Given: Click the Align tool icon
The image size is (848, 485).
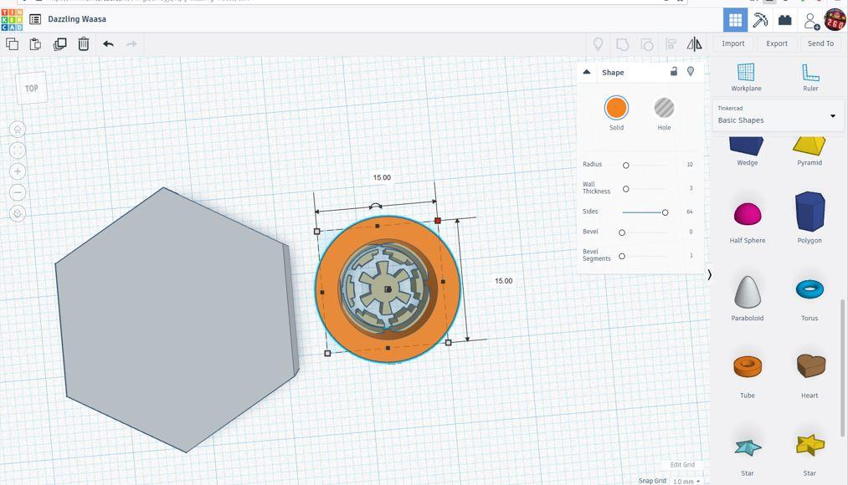Looking at the screenshot, I should click(x=671, y=44).
